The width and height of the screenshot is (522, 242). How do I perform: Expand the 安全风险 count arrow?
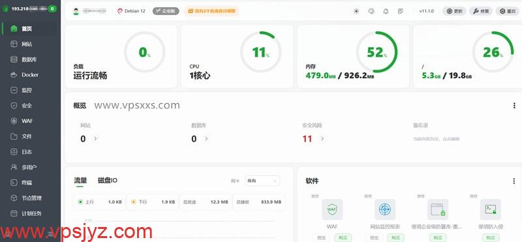click(322, 138)
